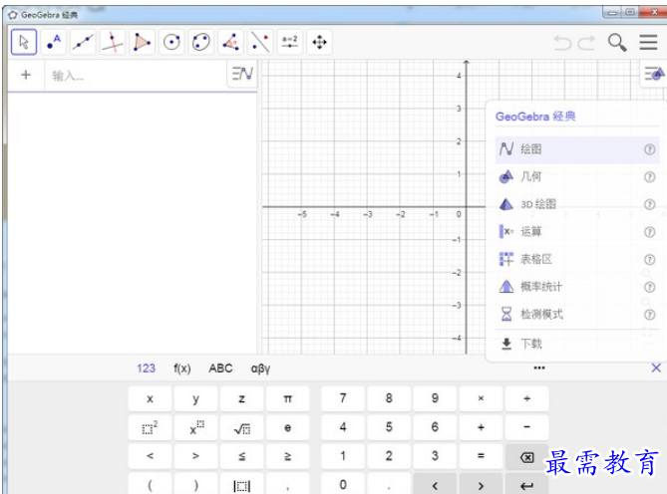The height and width of the screenshot is (494, 667).
Task: Close the virtual keyboard
Action: (656, 368)
